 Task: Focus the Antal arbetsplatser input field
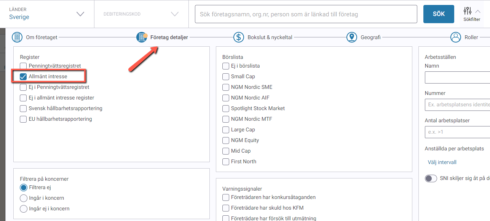[457, 132]
